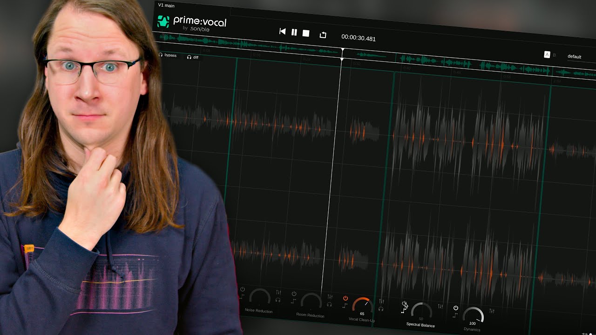The width and height of the screenshot is (596, 335).
Task: Open Dynamics mixer settings icon
Action: click(x=492, y=311)
